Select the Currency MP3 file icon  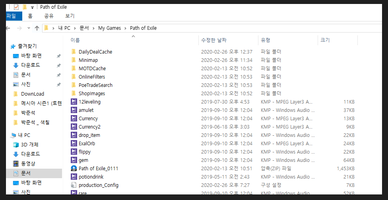pyautogui.click(x=74, y=118)
